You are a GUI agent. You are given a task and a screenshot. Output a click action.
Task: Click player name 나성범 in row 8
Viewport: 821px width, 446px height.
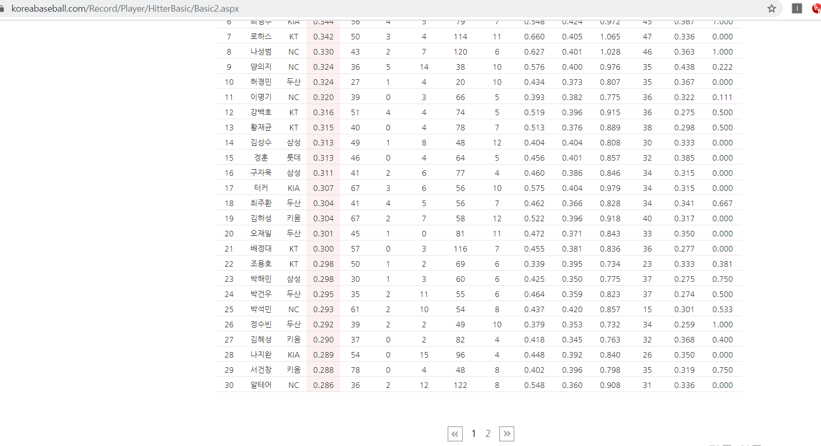[261, 52]
